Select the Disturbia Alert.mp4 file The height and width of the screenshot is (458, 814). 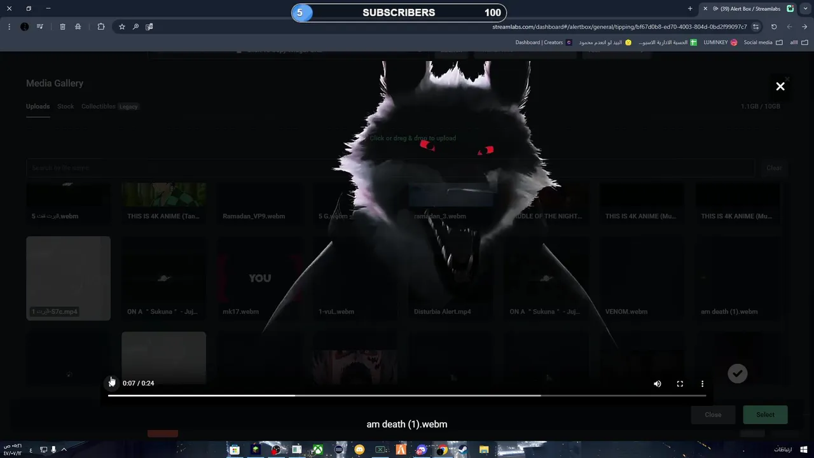pos(451,278)
